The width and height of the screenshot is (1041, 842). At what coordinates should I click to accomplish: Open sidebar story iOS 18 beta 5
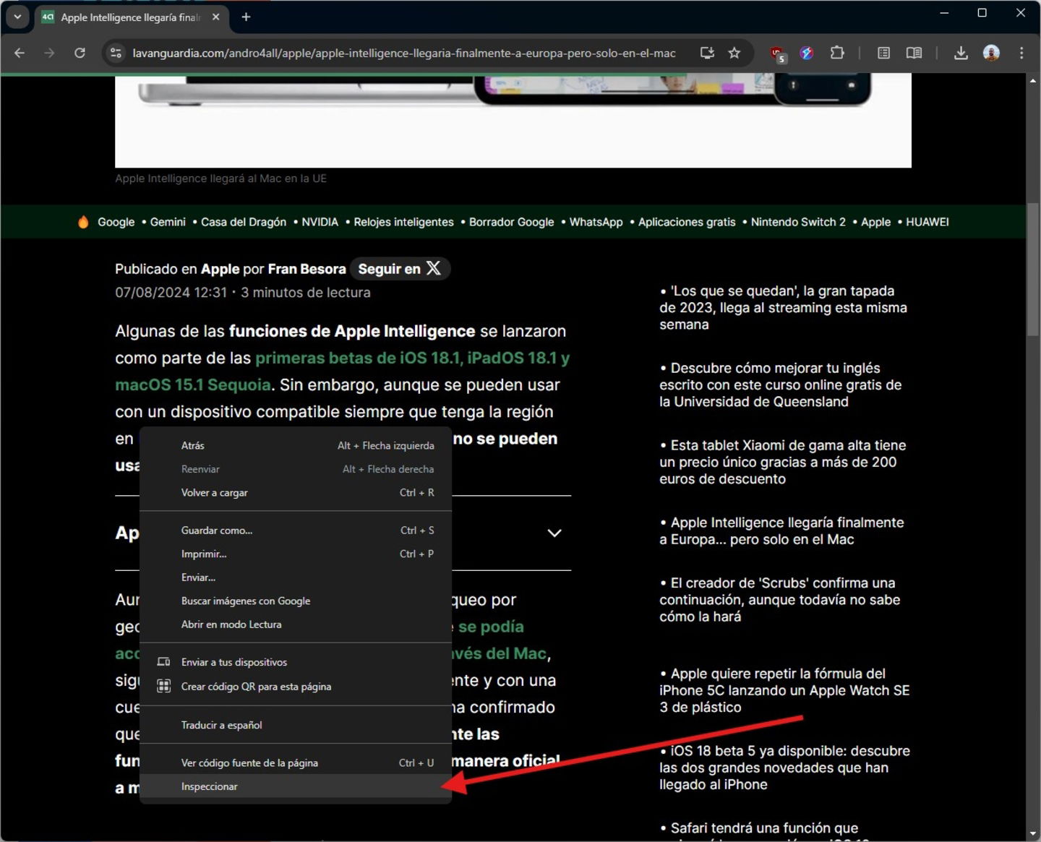pyautogui.click(x=784, y=768)
